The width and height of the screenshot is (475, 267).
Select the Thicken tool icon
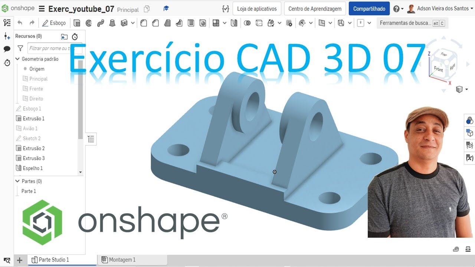point(124,23)
